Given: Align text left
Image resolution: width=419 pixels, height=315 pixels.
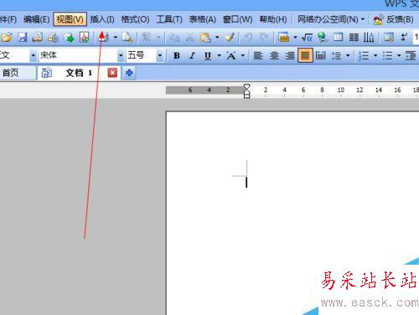Looking at the screenshot, I should click(258, 55).
